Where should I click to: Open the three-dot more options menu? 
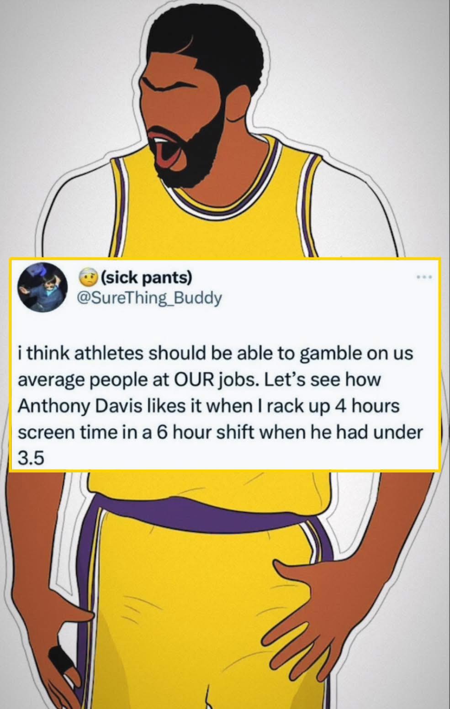tap(424, 277)
